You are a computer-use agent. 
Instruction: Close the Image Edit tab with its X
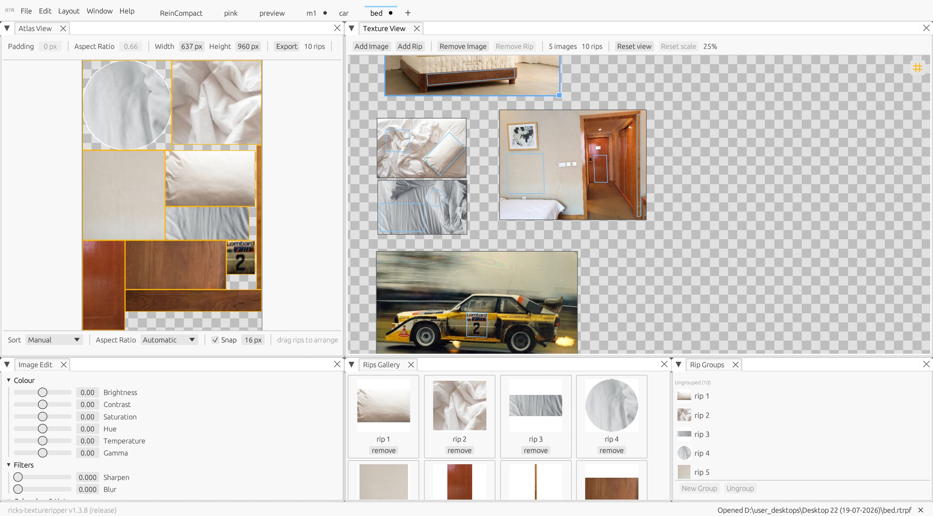[63, 365]
